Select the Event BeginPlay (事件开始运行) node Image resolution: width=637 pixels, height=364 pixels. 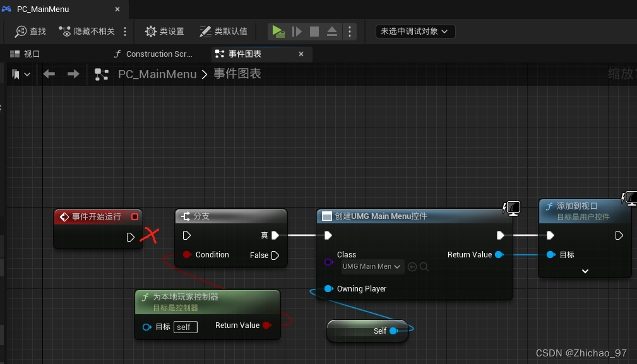[97, 216]
